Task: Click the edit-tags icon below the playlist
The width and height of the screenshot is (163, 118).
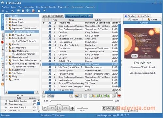Action: tap(71, 96)
